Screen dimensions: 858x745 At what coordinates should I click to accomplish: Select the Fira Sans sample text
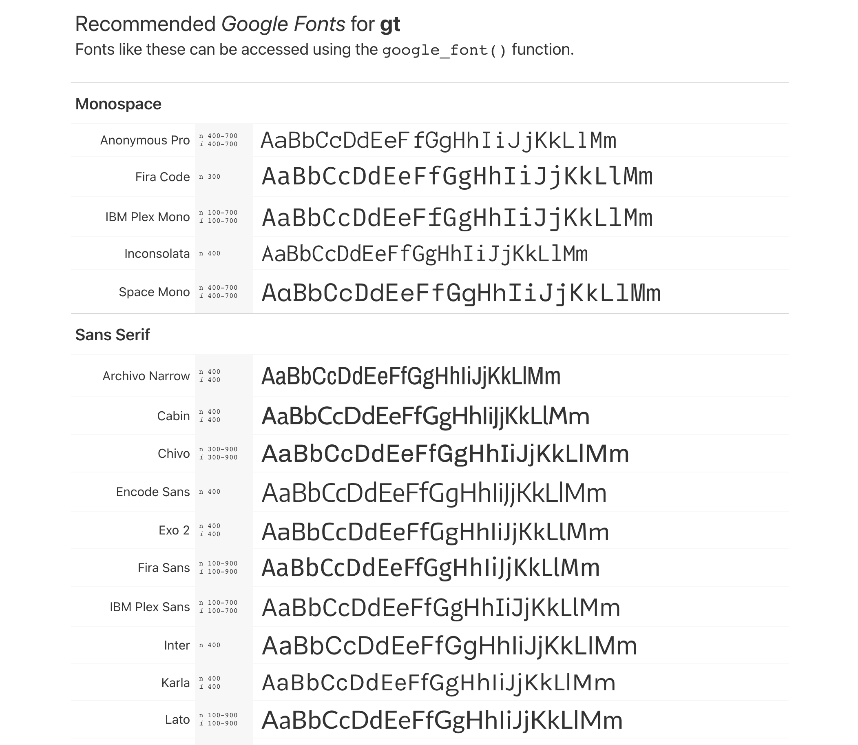pos(431,568)
